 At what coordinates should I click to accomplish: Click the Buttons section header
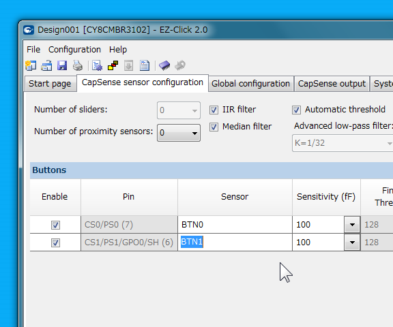[x=212, y=170]
